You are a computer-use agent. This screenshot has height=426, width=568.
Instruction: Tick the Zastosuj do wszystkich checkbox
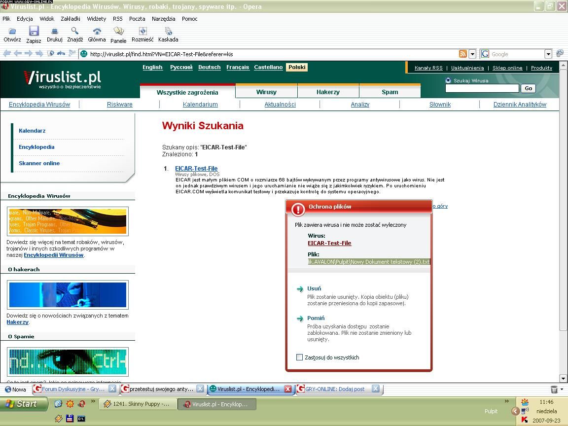[300, 357]
